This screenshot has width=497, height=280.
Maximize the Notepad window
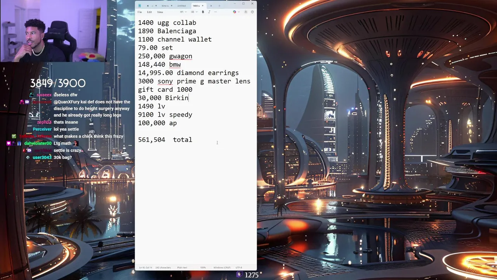tap(243, 3)
